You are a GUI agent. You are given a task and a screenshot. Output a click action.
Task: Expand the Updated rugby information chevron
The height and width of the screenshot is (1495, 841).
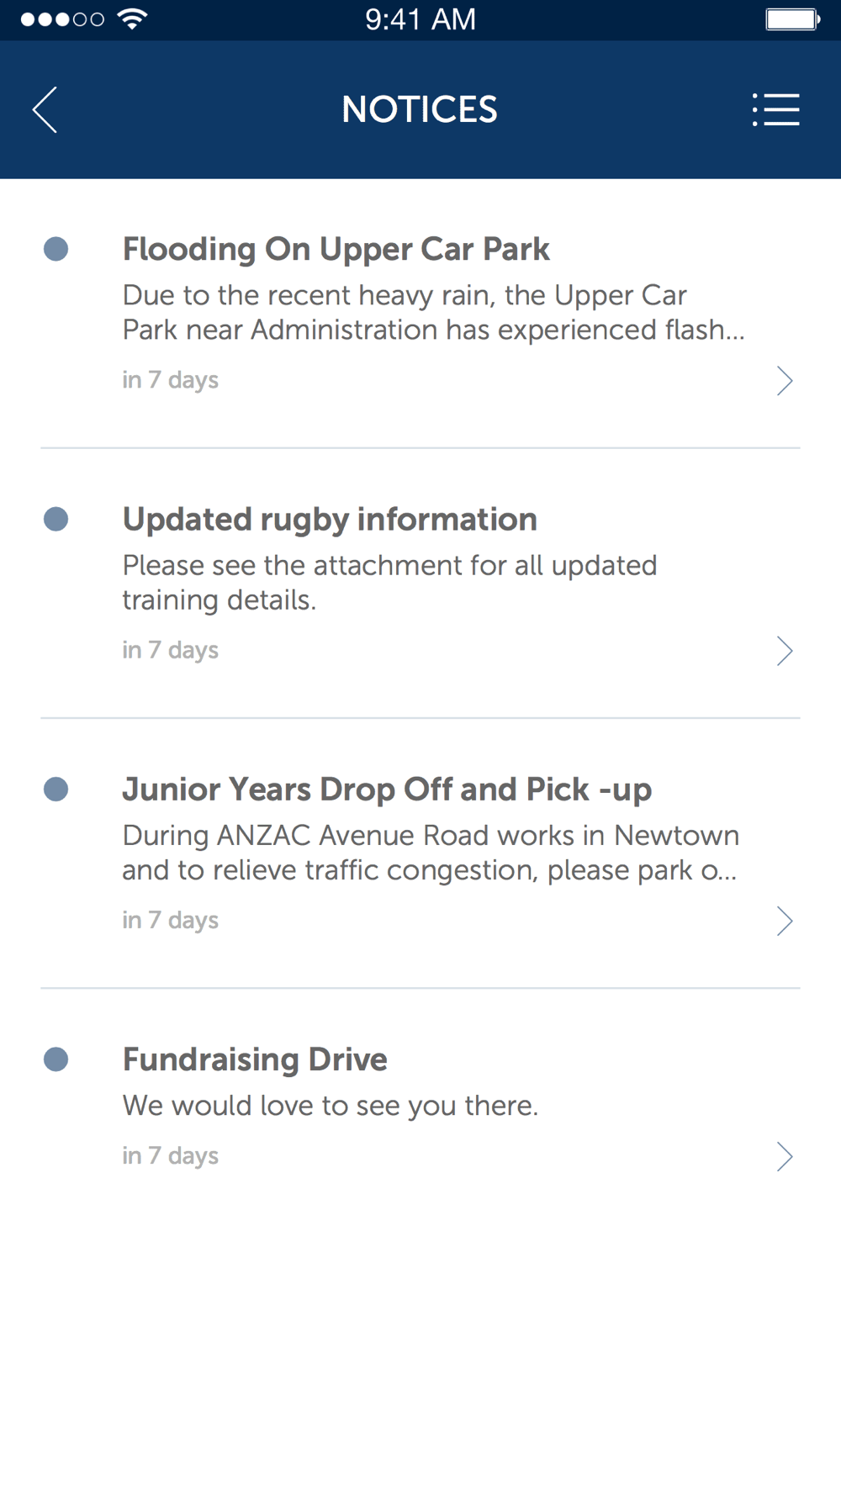pos(785,651)
